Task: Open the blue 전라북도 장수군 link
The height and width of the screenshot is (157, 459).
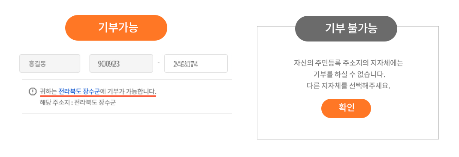Action: pyautogui.click(x=79, y=91)
